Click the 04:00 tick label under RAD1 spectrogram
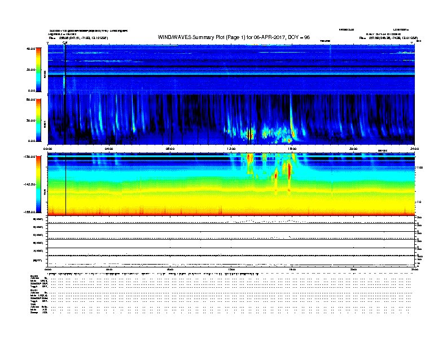The image size is (447, 346). (109, 149)
